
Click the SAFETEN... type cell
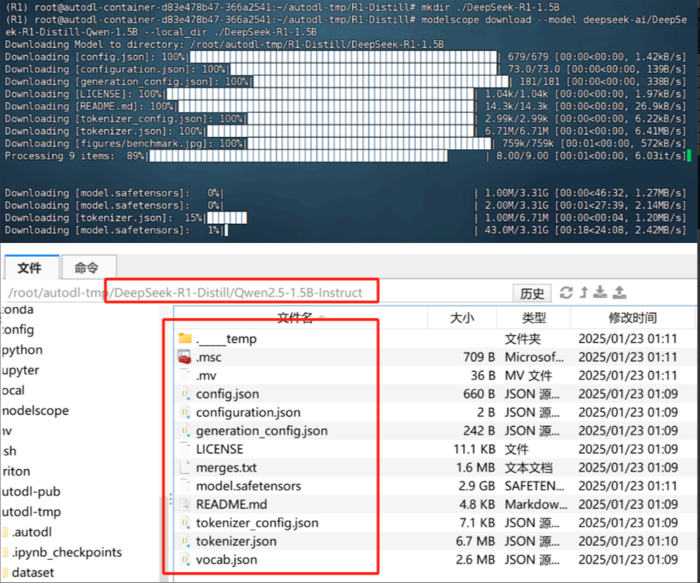(x=534, y=486)
